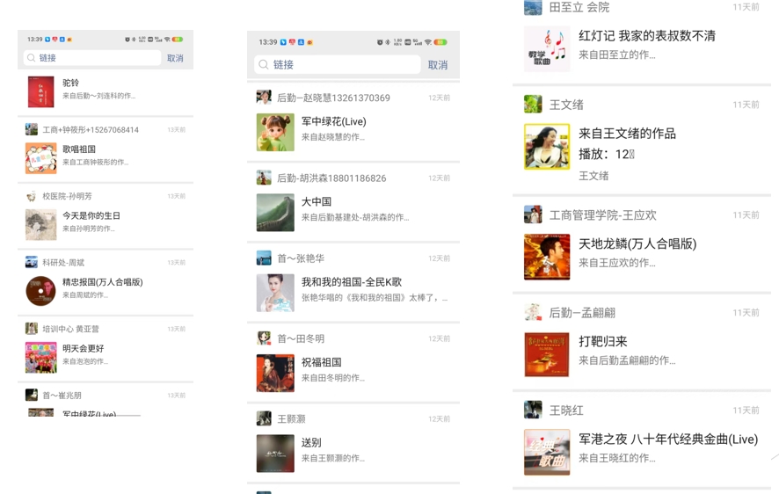Image resolution: width=779 pixels, height=494 pixels.
Task: Open 王文绪 contact avatar
Action: 533,105
